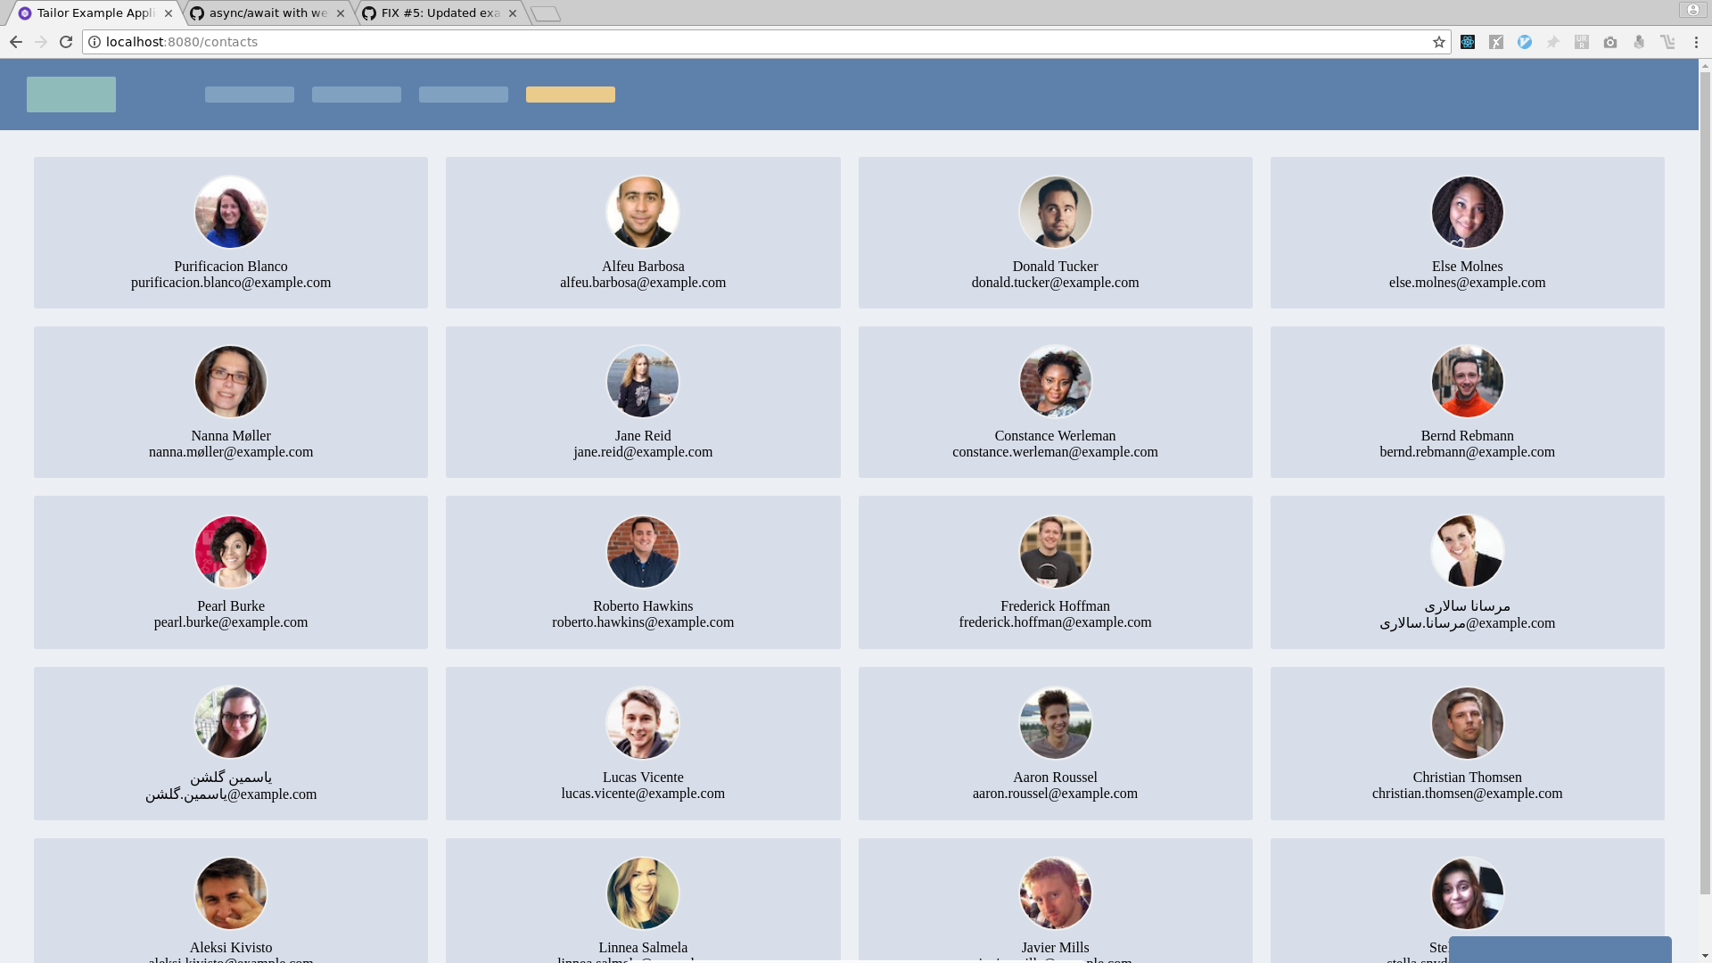Open the React Developer Tools extension icon
Viewport: 1712px width, 963px height.
coord(1468,42)
